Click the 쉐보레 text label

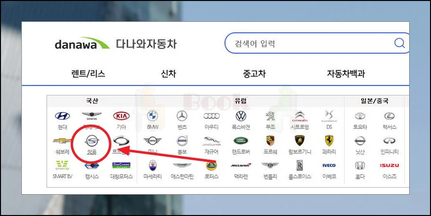pyautogui.click(x=63, y=152)
